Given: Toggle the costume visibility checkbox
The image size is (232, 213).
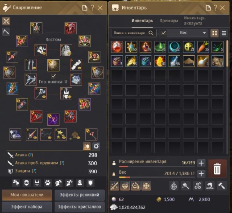Looking at the screenshot, I should (x=53, y=76).
